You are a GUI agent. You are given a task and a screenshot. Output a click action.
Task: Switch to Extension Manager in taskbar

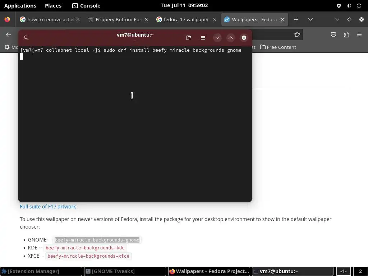[x=41, y=271]
